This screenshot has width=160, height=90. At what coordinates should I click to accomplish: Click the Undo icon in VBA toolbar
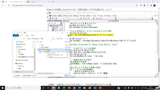click(69, 18)
